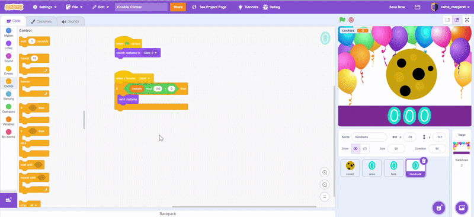Open the Settings dropdown menu
The height and width of the screenshot is (217, 474).
pyautogui.click(x=44, y=7)
